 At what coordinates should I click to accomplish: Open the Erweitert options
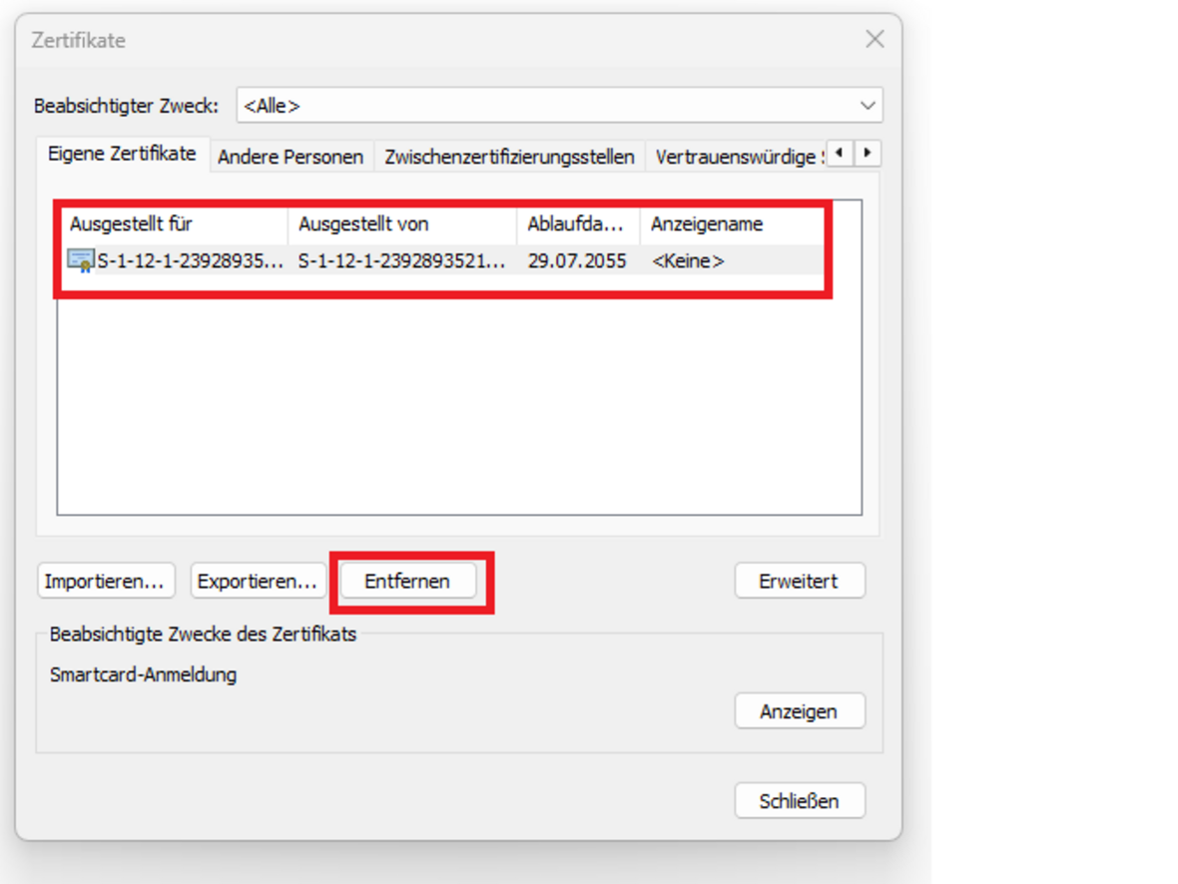pyautogui.click(x=799, y=581)
